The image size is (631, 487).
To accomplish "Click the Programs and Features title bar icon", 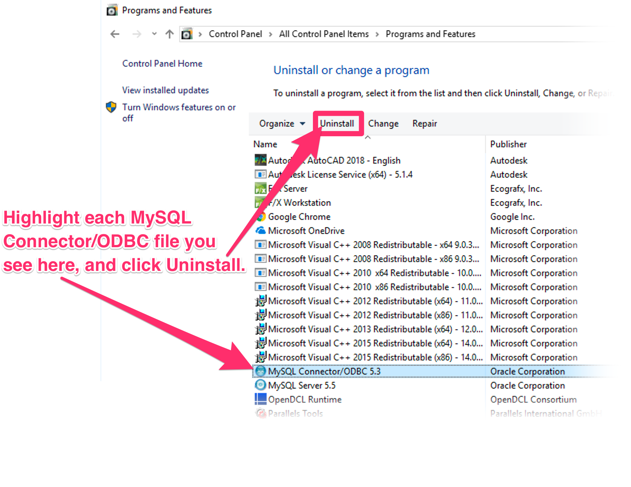I will [x=112, y=10].
